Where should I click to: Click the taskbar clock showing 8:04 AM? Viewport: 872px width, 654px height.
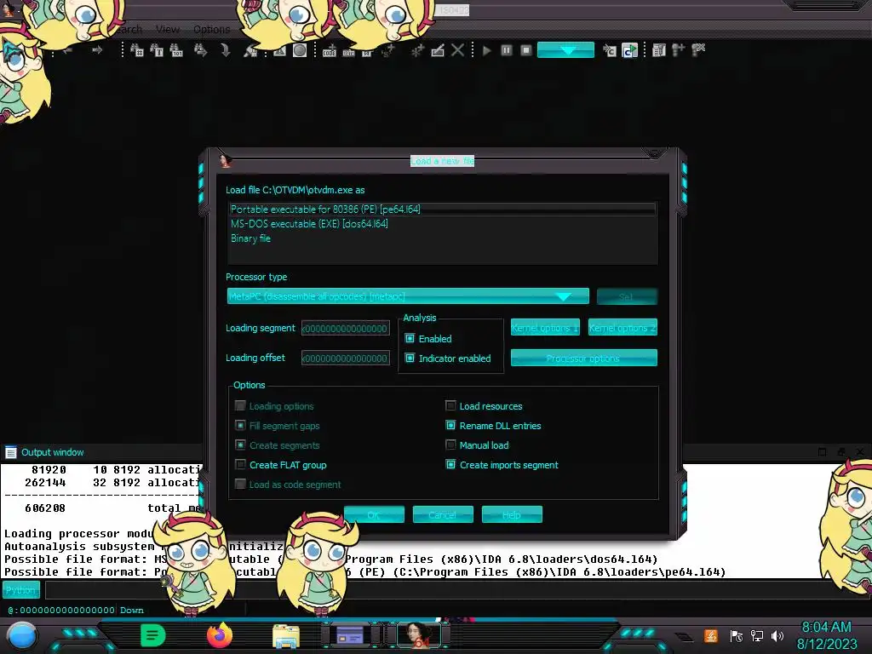(827, 635)
